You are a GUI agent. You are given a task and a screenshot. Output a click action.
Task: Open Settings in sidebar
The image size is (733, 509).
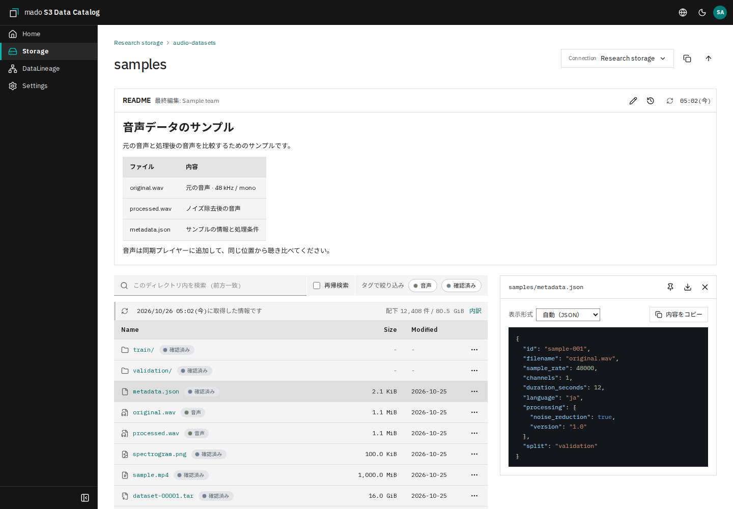[49, 86]
